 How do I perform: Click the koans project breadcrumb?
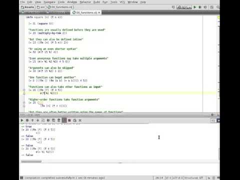(x=27, y=7)
